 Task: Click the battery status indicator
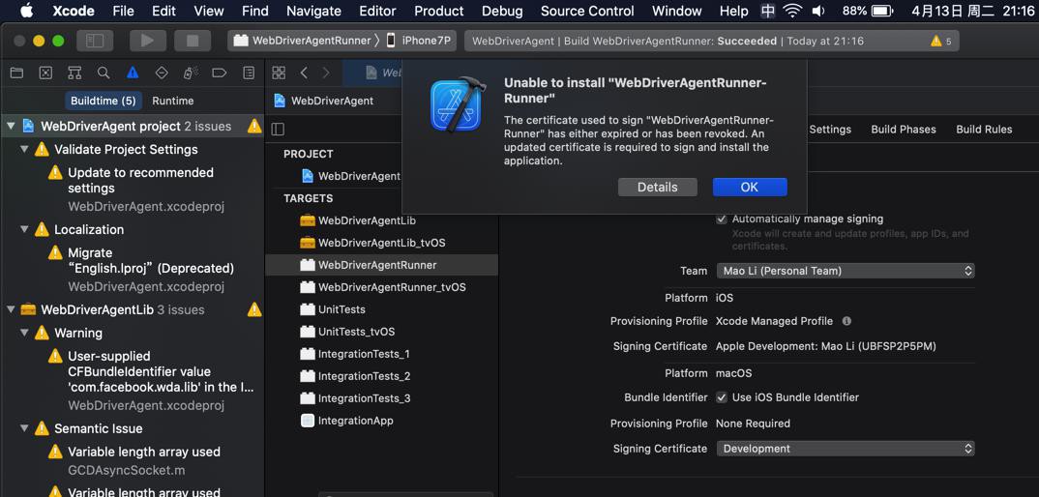(x=868, y=11)
